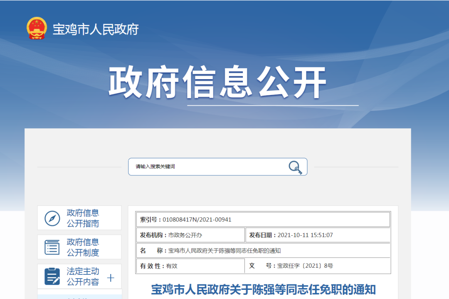Click the compass icon in sidebar
449x299 pixels.
click(x=52, y=218)
